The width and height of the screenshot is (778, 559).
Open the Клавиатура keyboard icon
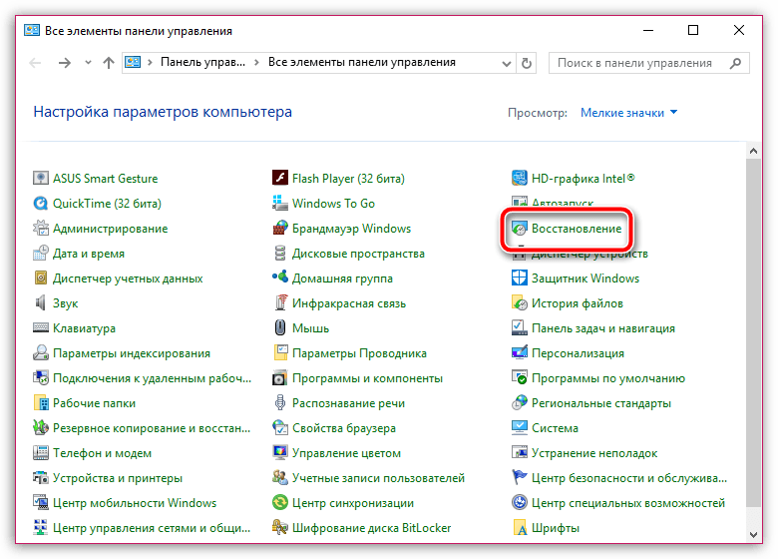[x=40, y=327]
